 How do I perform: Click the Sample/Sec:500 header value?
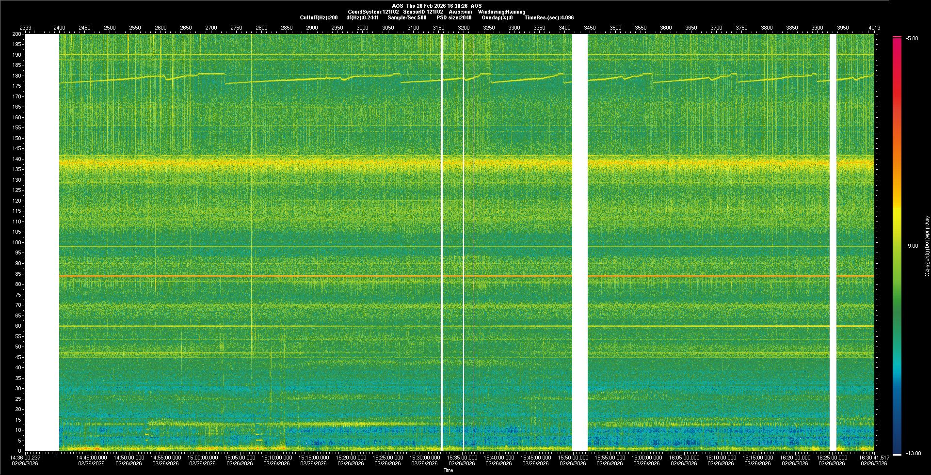pos(407,17)
